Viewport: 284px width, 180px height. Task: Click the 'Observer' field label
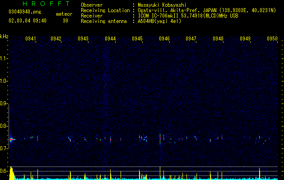(92, 5)
